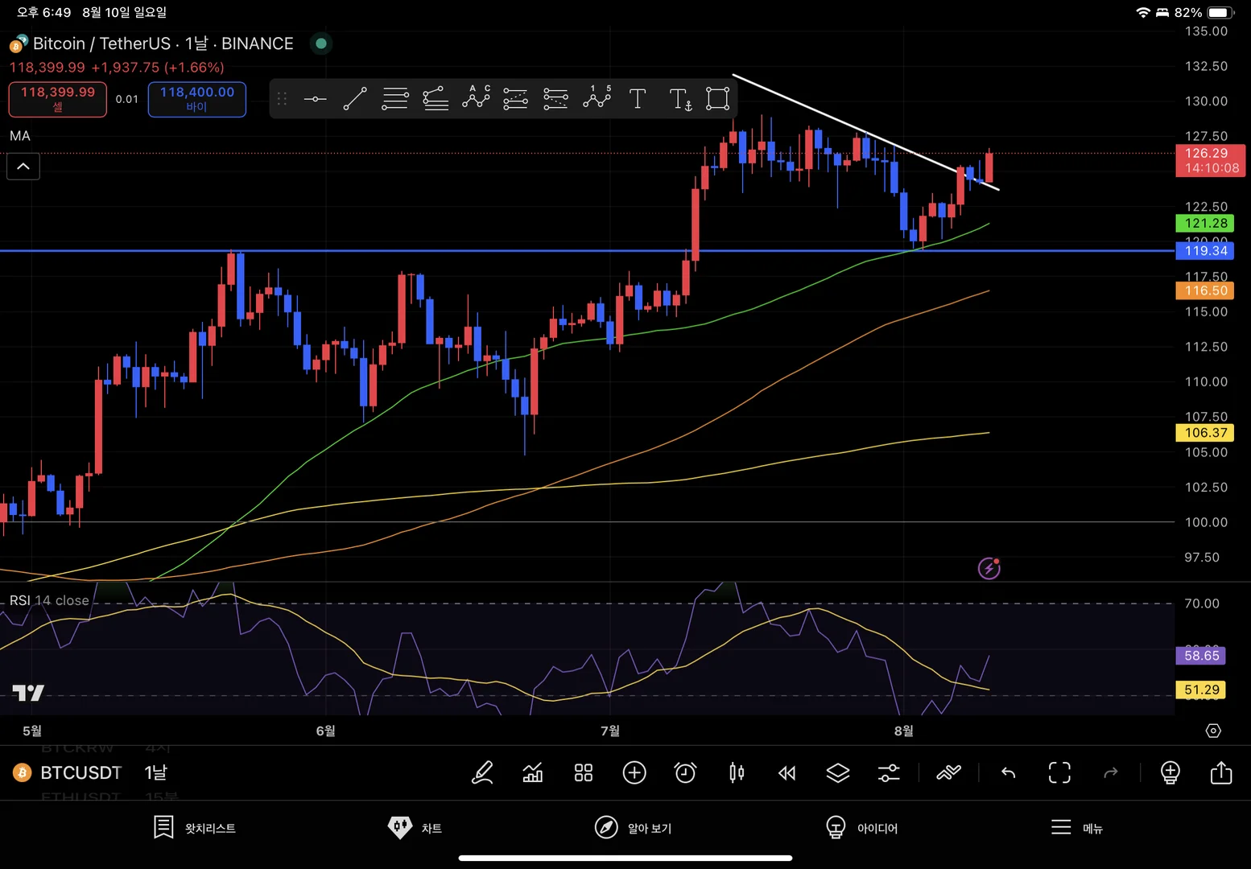The width and height of the screenshot is (1251, 869).
Task: Open the BTCUSDT symbol selector
Action: point(81,773)
